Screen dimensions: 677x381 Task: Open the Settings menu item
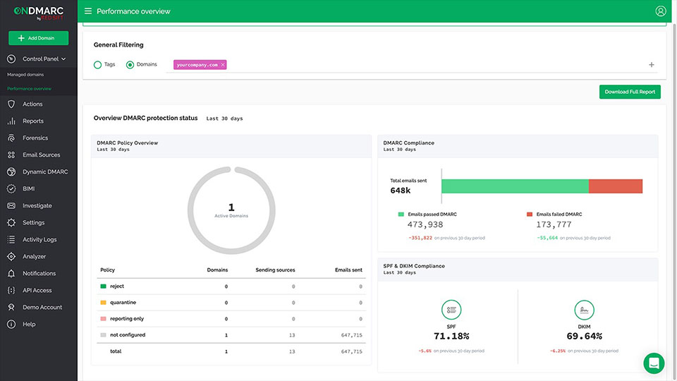pyautogui.click(x=33, y=222)
